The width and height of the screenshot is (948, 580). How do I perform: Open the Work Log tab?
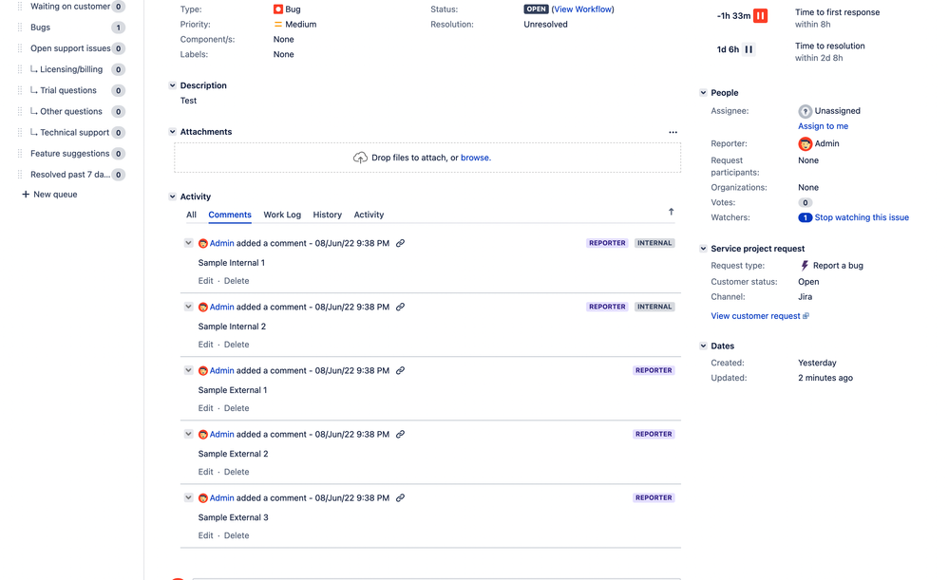click(x=282, y=215)
